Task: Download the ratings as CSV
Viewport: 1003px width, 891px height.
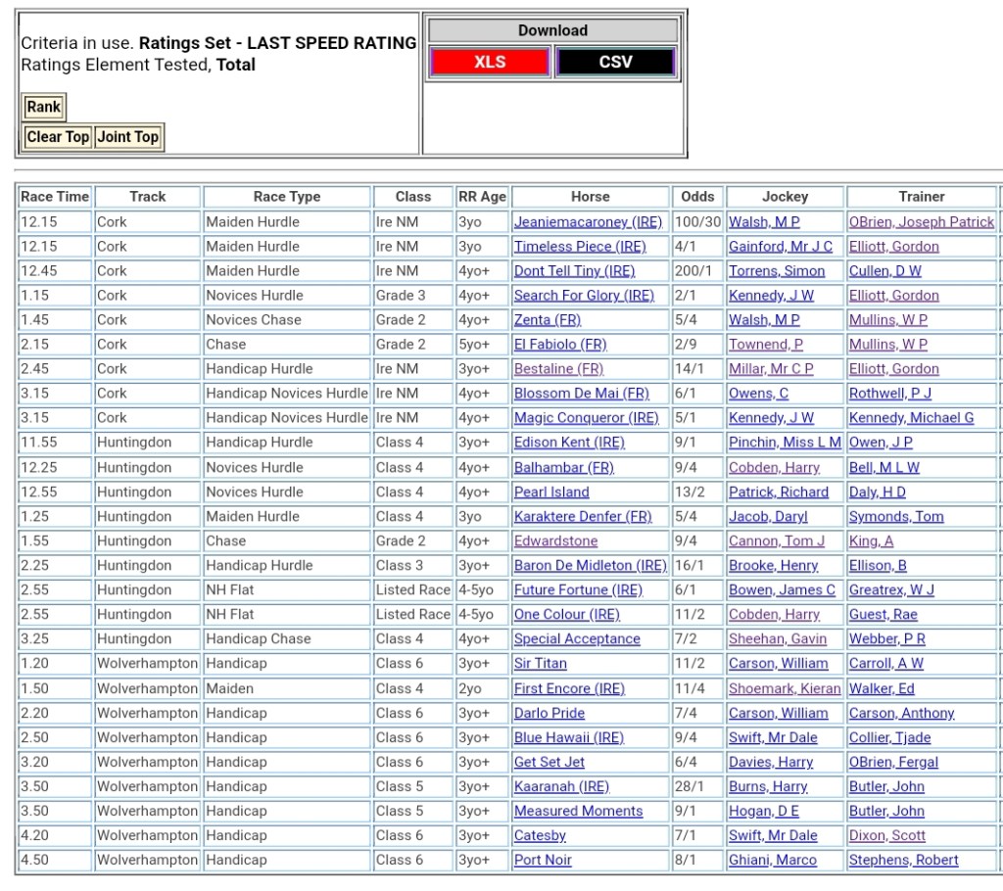Action: [x=615, y=62]
